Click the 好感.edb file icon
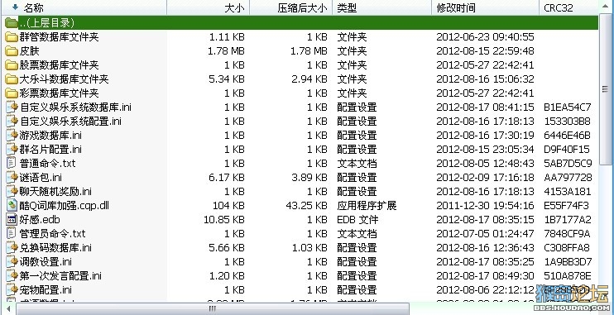The width and height of the screenshot is (614, 315). [x=12, y=220]
